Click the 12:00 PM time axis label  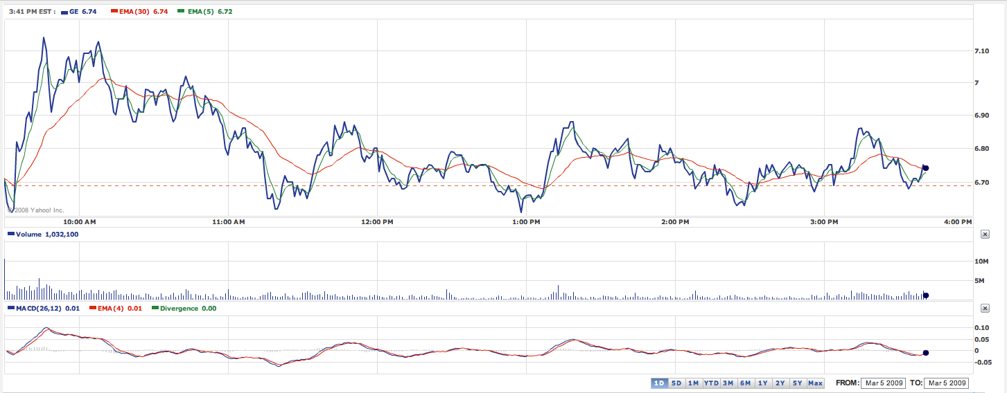378,222
